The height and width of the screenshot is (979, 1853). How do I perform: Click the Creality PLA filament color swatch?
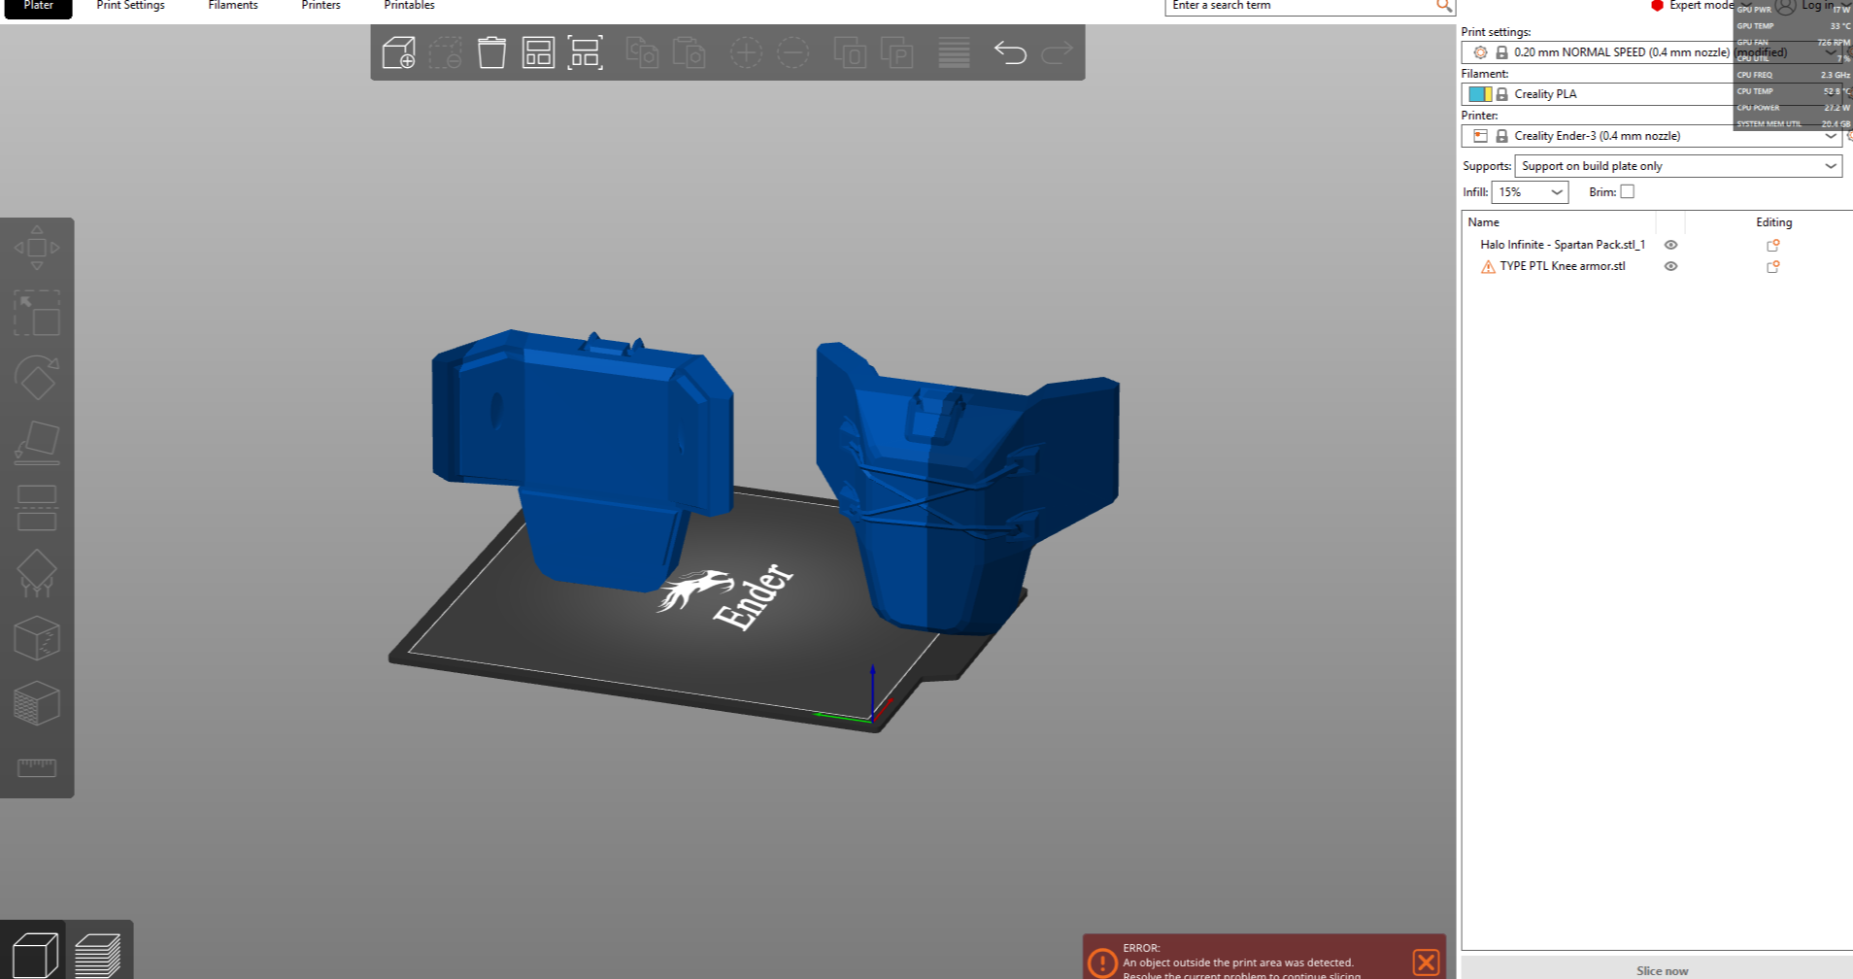click(1480, 94)
